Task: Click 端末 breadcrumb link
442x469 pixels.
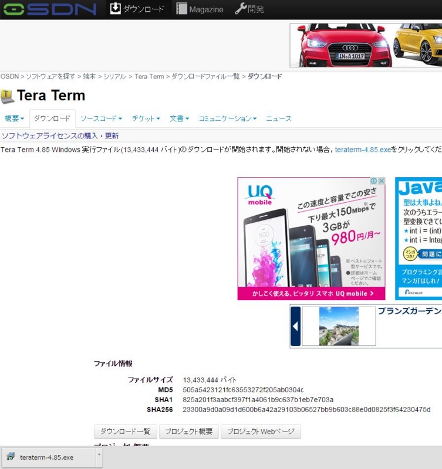Action: [89, 77]
